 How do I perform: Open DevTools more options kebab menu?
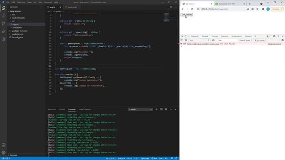[x=278, y=36]
